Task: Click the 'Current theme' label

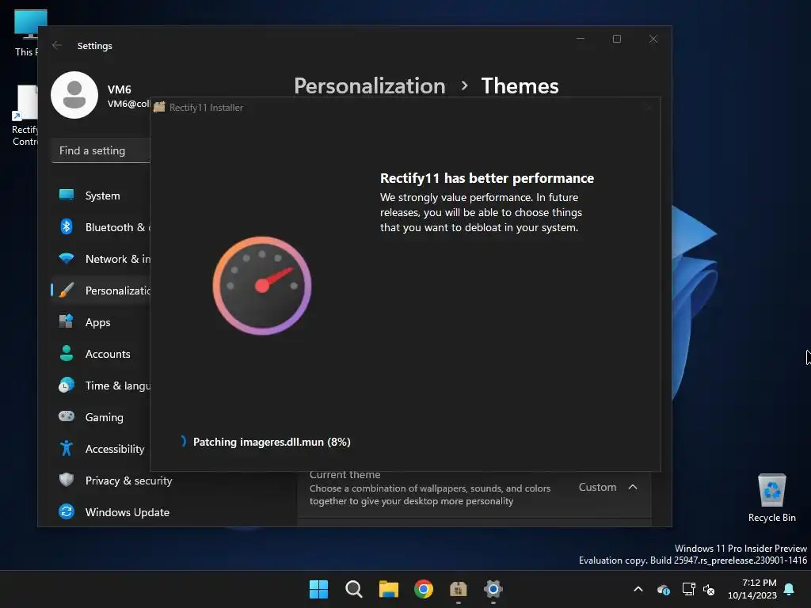Action: point(345,475)
